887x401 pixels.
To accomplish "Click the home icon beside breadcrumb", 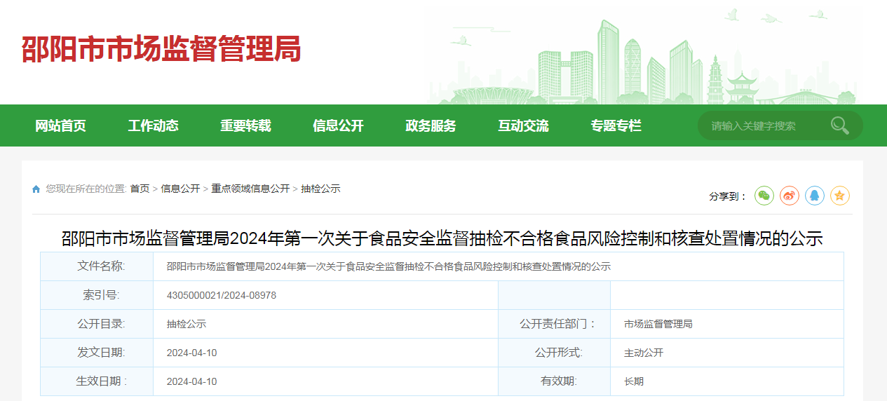I will (x=36, y=189).
